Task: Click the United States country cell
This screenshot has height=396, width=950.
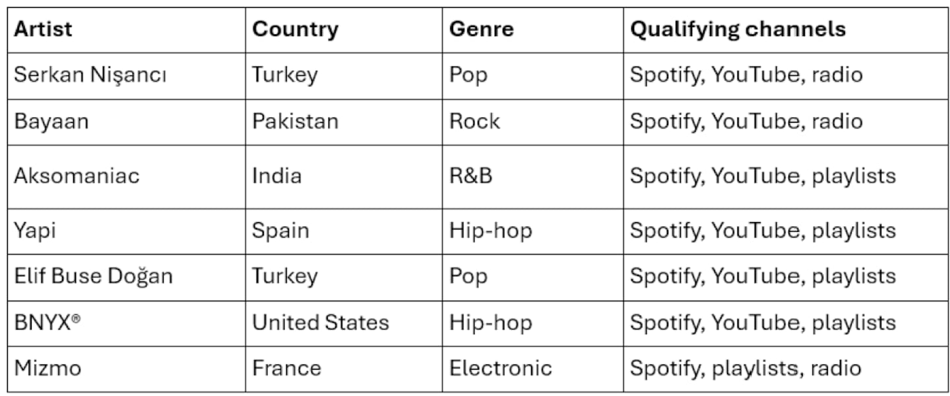Action: point(344,324)
